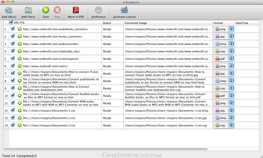Uncheck the screencapture row checkbox
Image resolution: width=263 pixels, height=158 pixels.
coord(13,58)
